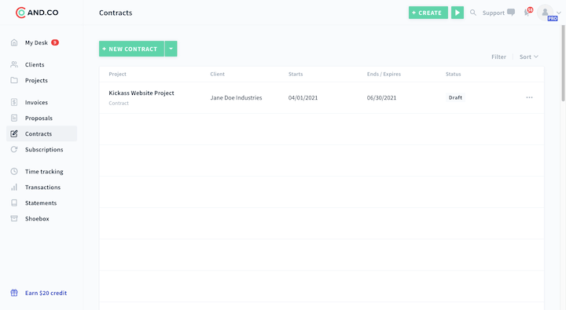Navigate to Proposals

pos(39,118)
